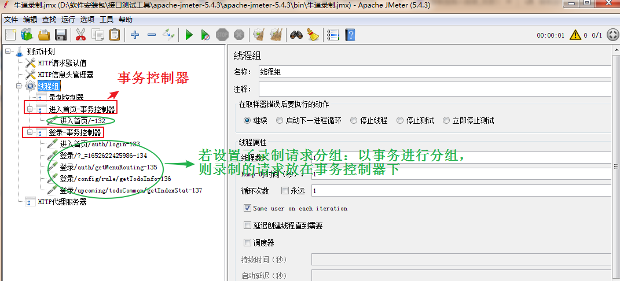Click the remote engine status round icon
Screen dimensions: 620x281
tap(612, 35)
